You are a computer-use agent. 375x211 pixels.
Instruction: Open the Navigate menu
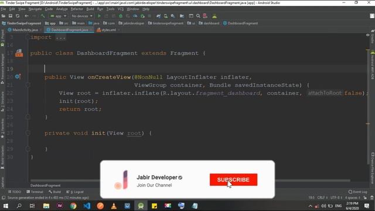pos(35,9)
